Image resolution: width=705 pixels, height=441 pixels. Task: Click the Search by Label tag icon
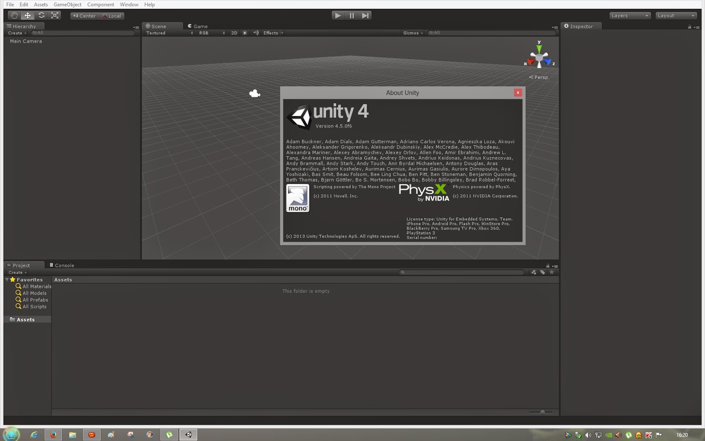coord(543,272)
